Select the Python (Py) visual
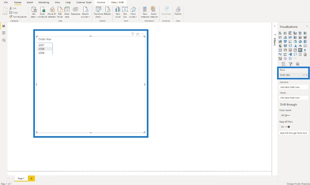The image size is (310, 185). click(x=280, y=54)
